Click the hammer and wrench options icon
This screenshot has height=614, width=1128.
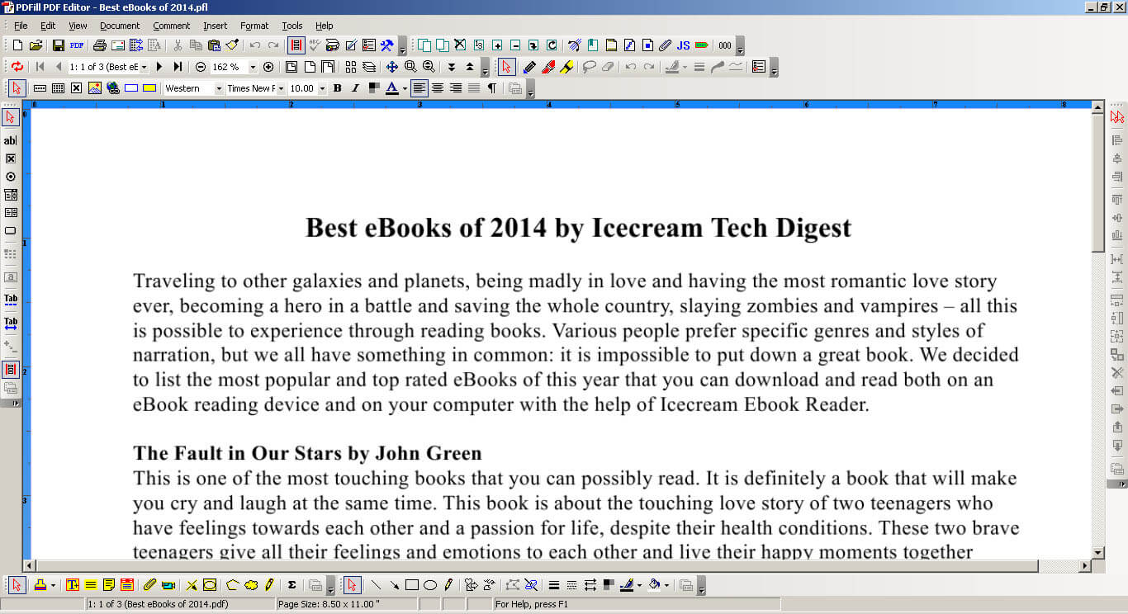click(386, 45)
